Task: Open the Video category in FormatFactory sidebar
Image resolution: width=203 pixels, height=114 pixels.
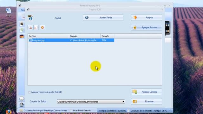Action: click(22, 24)
